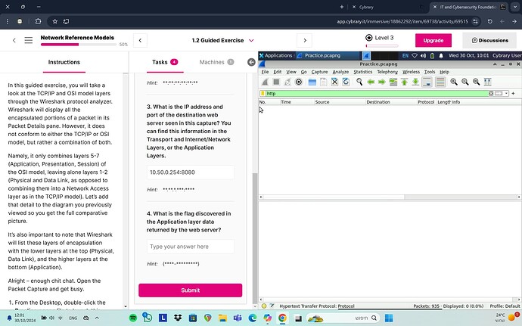Open the Applications menu in the VM panel
This screenshot has height=326, width=522.
pyautogui.click(x=277, y=55)
